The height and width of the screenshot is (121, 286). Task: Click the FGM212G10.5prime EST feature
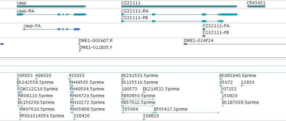(x=20, y=92)
